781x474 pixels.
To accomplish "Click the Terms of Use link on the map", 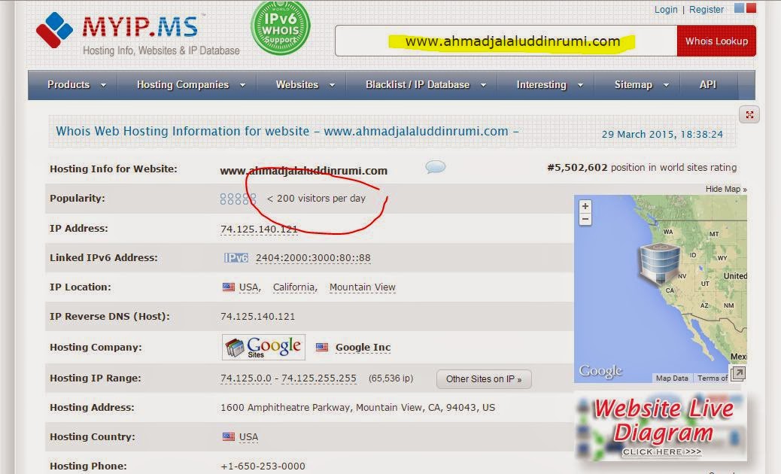I will coord(713,378).
